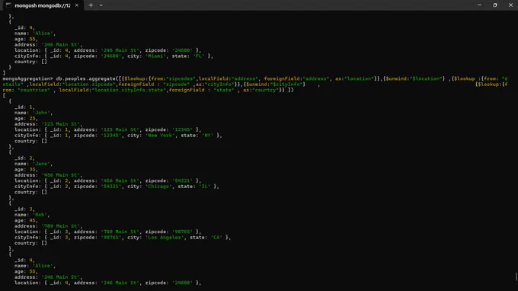Click db.peoples.aggregate in the command
518x291 pixels.
pyautogui.click(x=86, y=78)
